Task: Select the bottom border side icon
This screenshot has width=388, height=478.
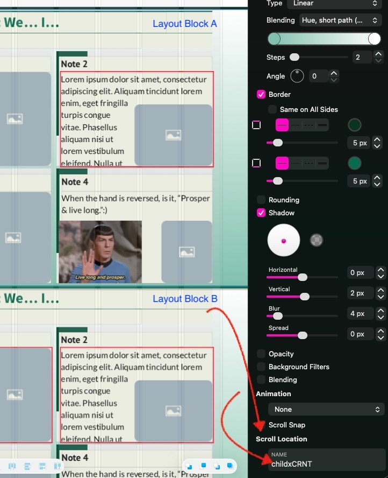Action: [256, 163]
